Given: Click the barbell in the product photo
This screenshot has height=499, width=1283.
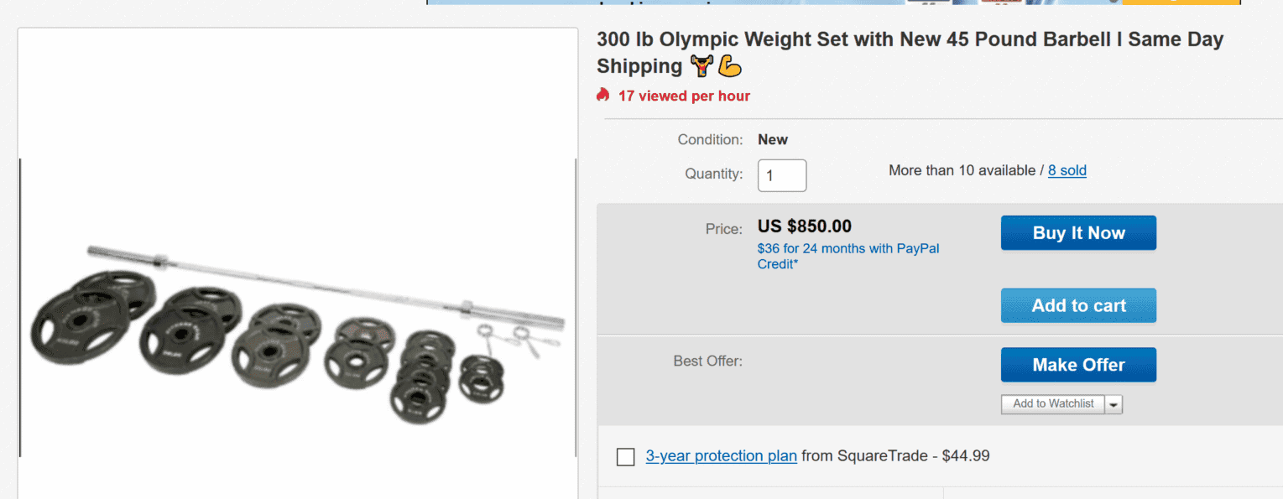Looking at the screenshot, I should point(327,282).
